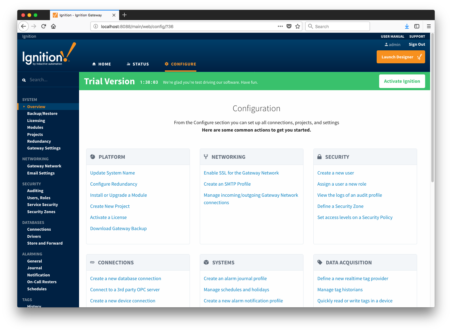Open the page actions three-dots menu
This screenshot has width=452, height=332.
[x=280, y=26]
